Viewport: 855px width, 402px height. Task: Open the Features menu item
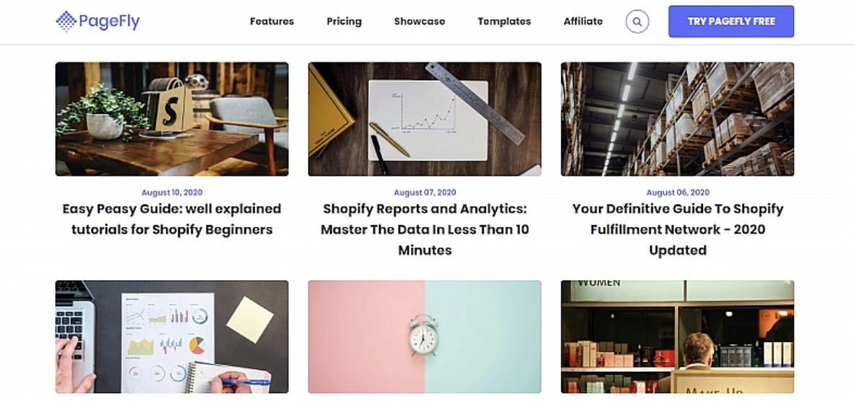click(x=272, y=22)
